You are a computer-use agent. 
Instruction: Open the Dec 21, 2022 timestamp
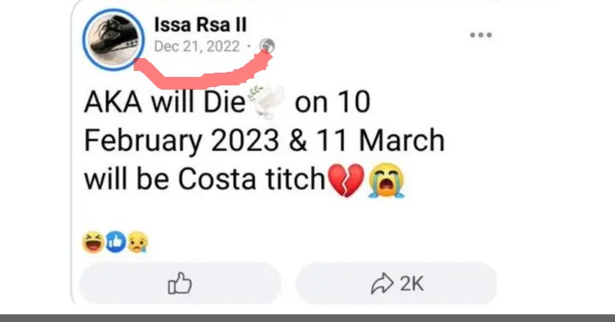click(x=196, y=46)
